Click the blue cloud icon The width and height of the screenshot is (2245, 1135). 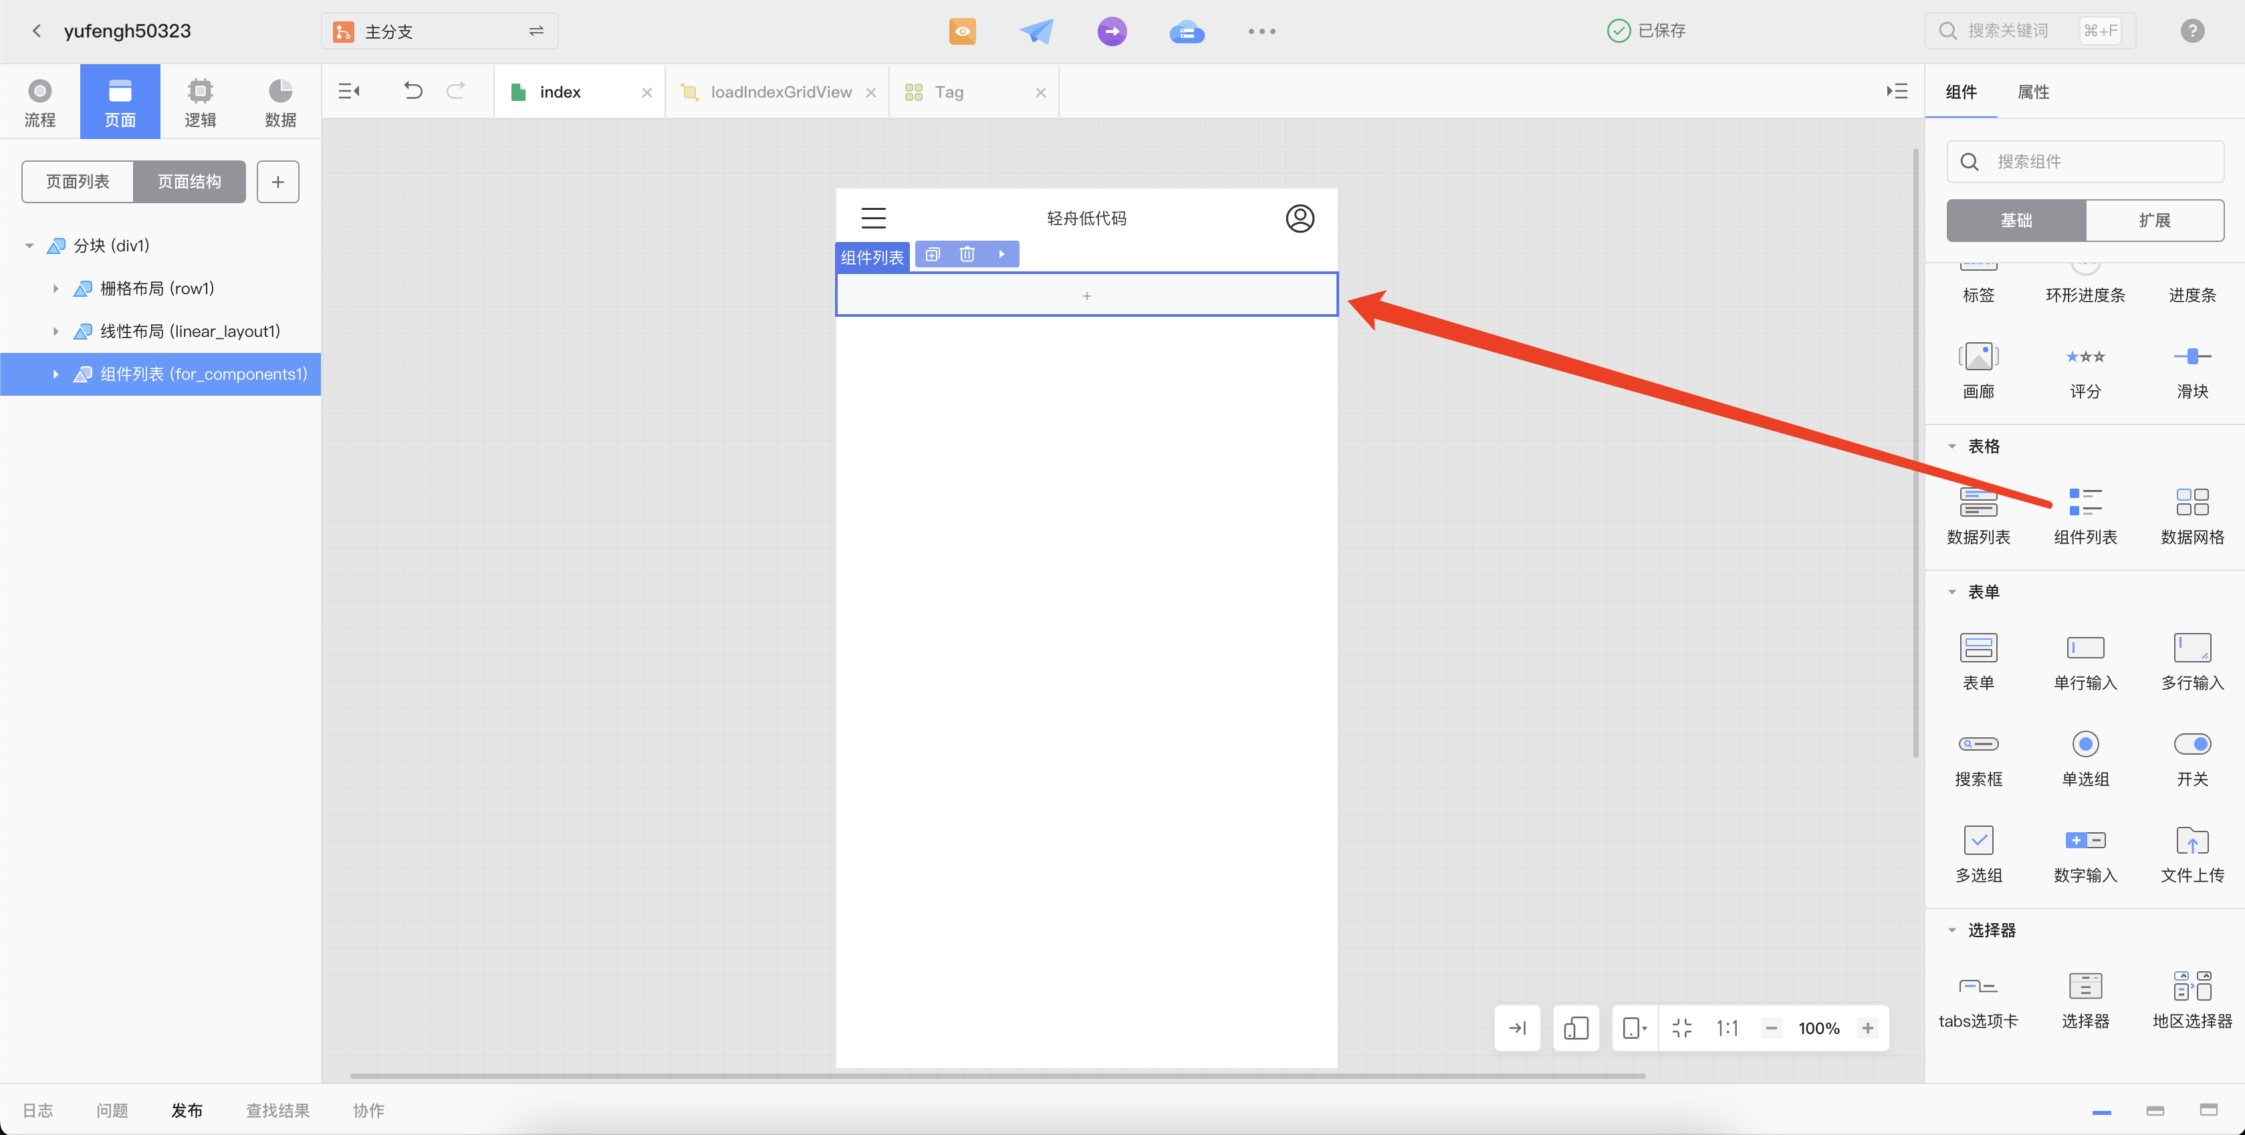tap(1186, 32)
